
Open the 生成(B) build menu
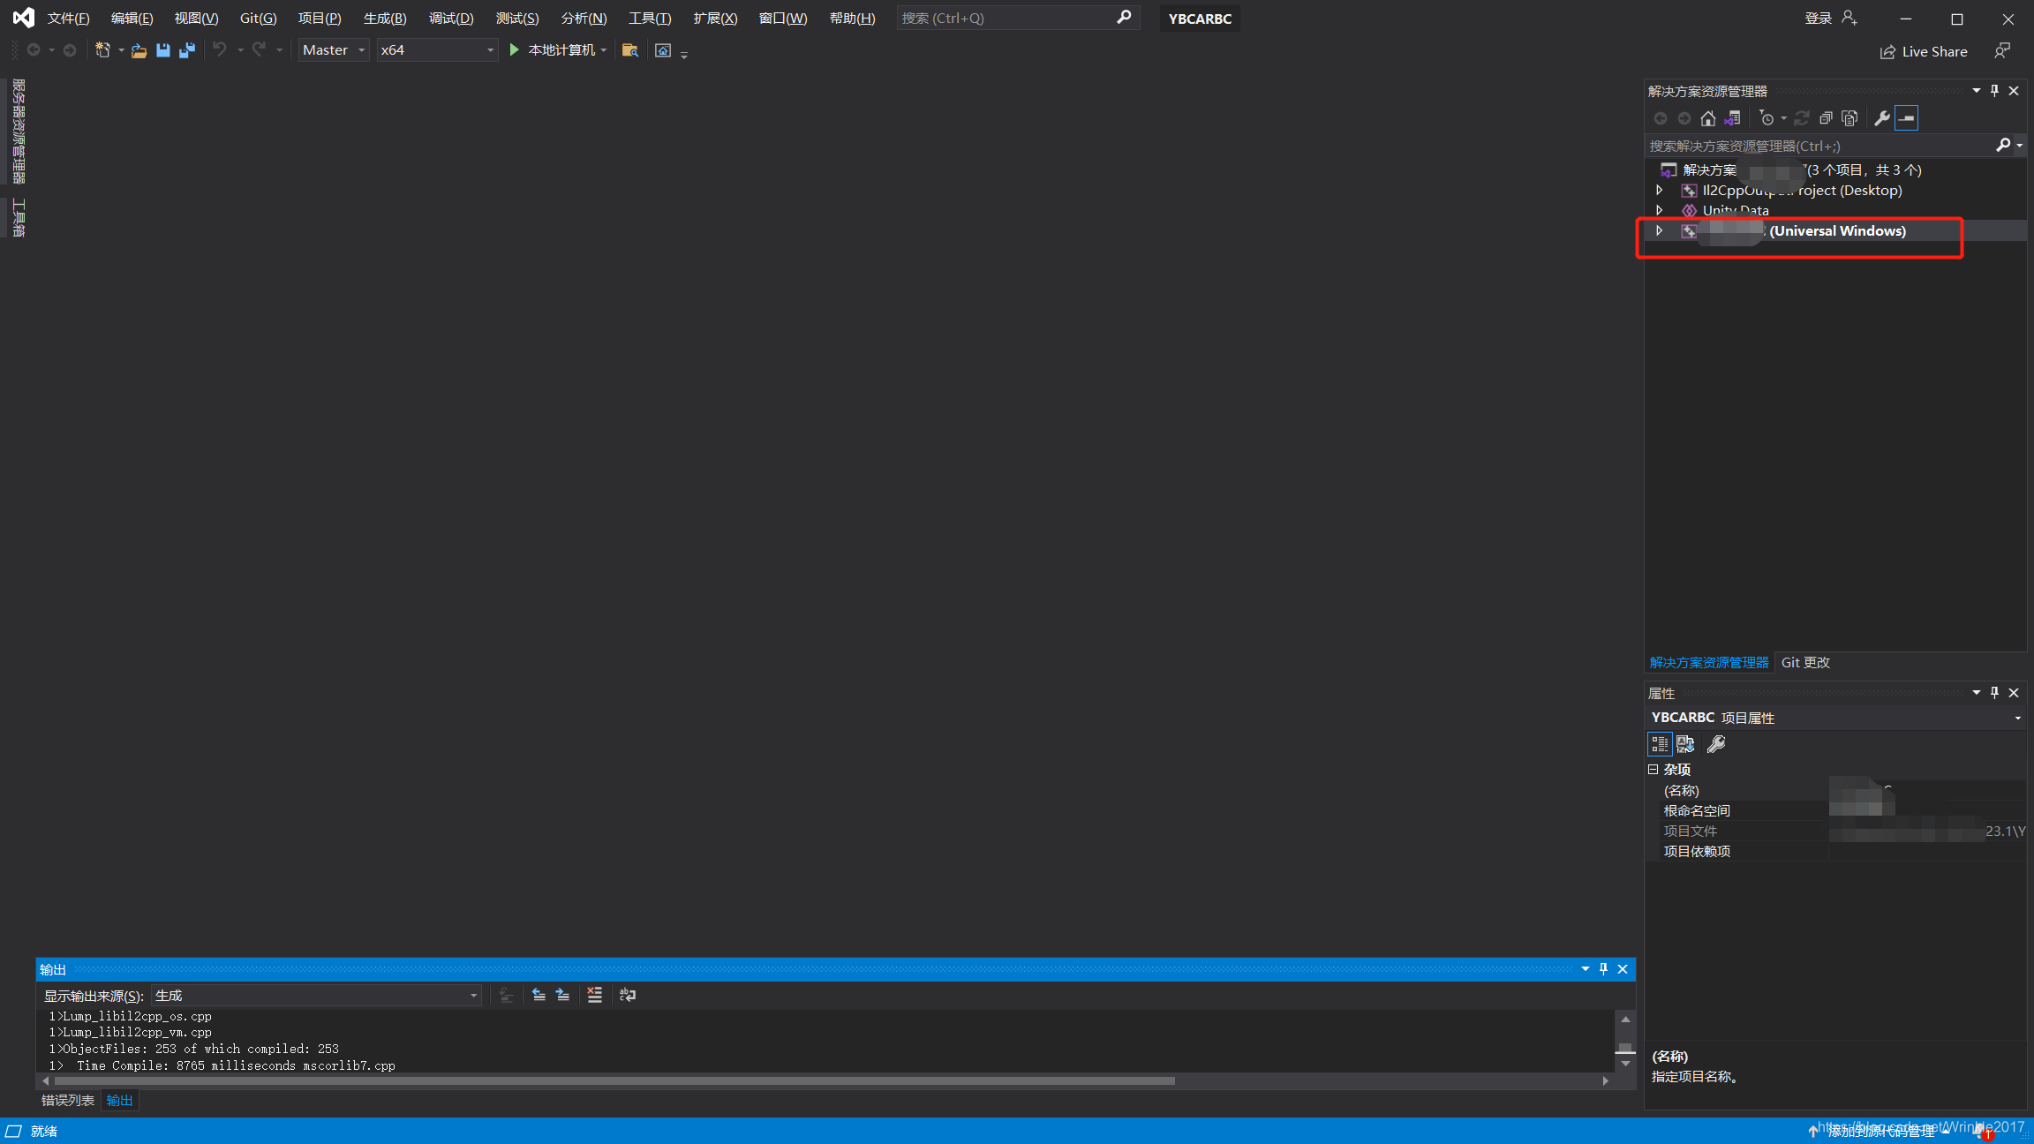click(385, 19)
